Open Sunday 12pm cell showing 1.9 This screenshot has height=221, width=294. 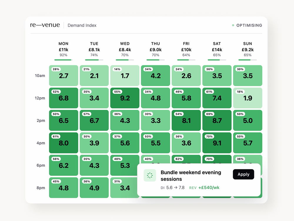pyautogui.click(x=248, y=98)
